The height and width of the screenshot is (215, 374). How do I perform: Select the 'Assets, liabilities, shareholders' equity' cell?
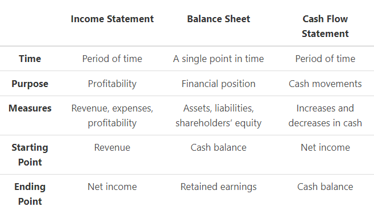(218, 115)
